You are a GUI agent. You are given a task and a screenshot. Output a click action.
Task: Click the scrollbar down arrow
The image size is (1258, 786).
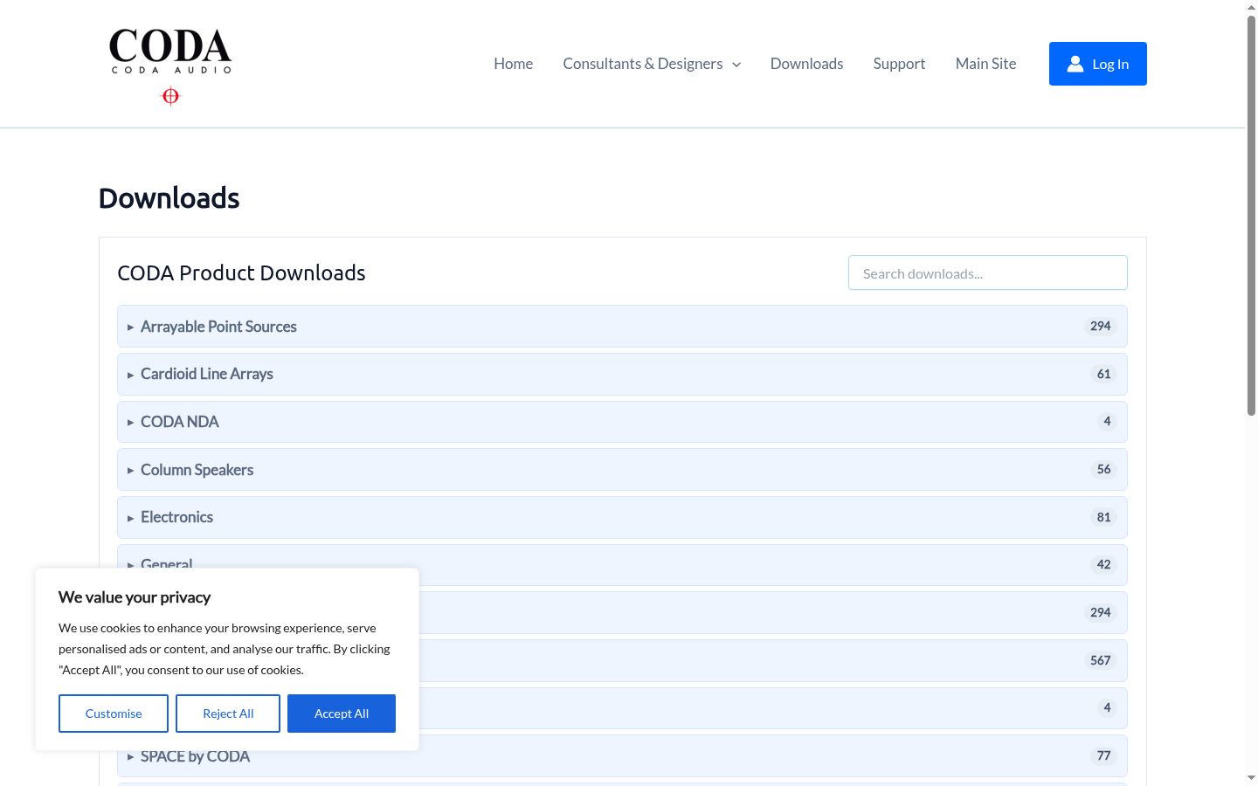coord(1251,777)
